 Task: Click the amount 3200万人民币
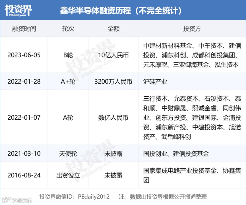113,82
